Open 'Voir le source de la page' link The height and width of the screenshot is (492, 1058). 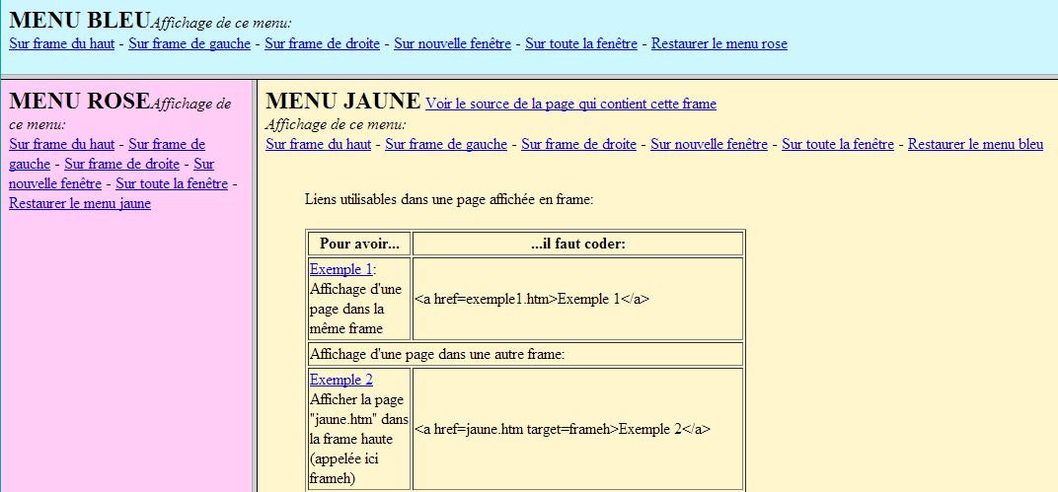[x=570, y=104]
